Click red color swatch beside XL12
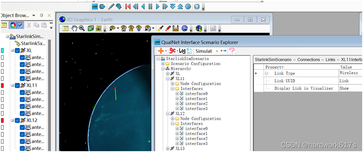Viewport: 363px width, 152px height. [3, 120]
